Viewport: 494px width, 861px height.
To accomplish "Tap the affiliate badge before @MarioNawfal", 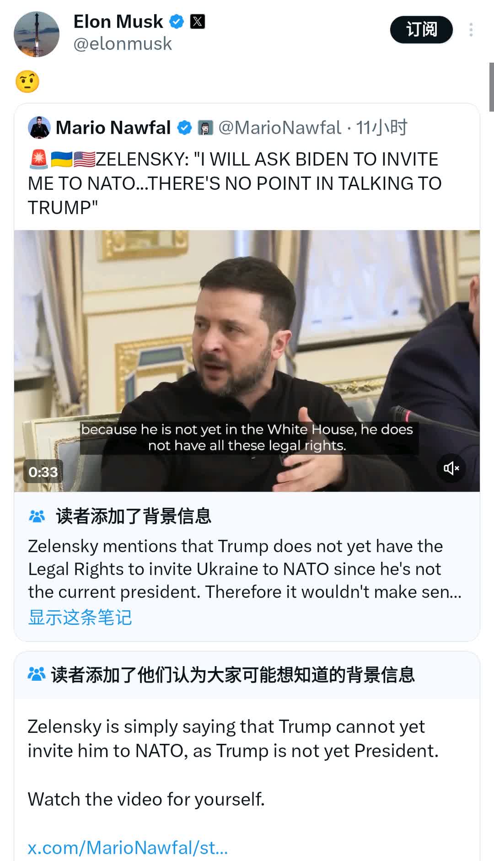I will pos(206,128).
